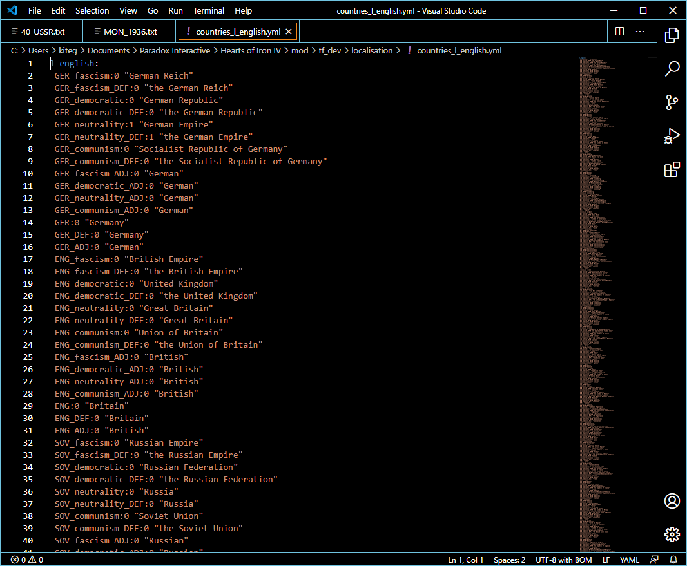
Task: Open the Accounts menu icon
Action: (672, 501)
